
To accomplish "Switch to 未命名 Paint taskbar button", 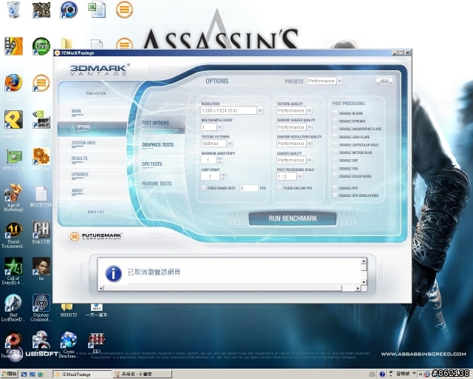I will [x=143, y=374].
